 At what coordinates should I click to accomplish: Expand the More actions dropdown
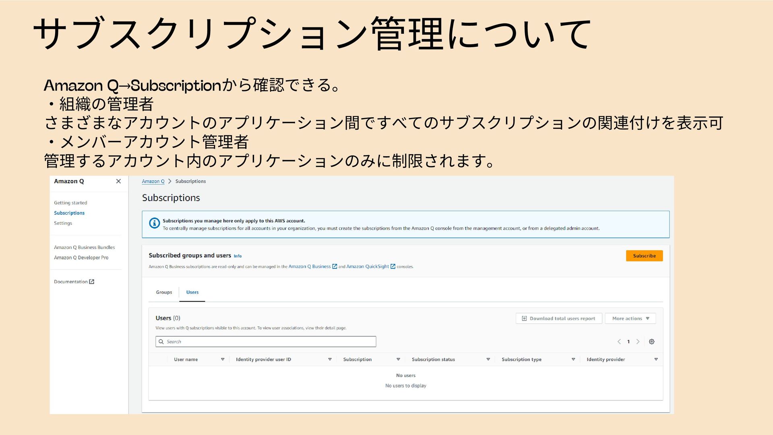(x=630, y=319)
